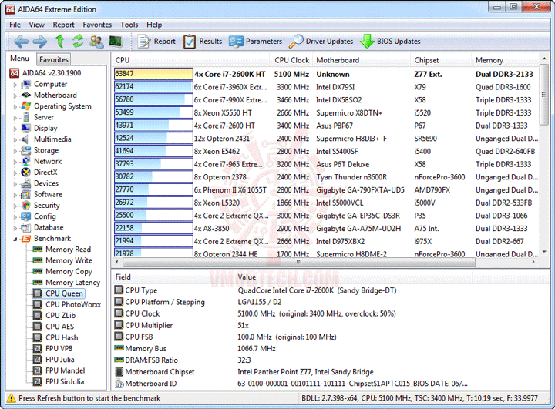555x409 pixels.
Task: Select the 62174 score bar row
Action: click(x=153, y=87)
